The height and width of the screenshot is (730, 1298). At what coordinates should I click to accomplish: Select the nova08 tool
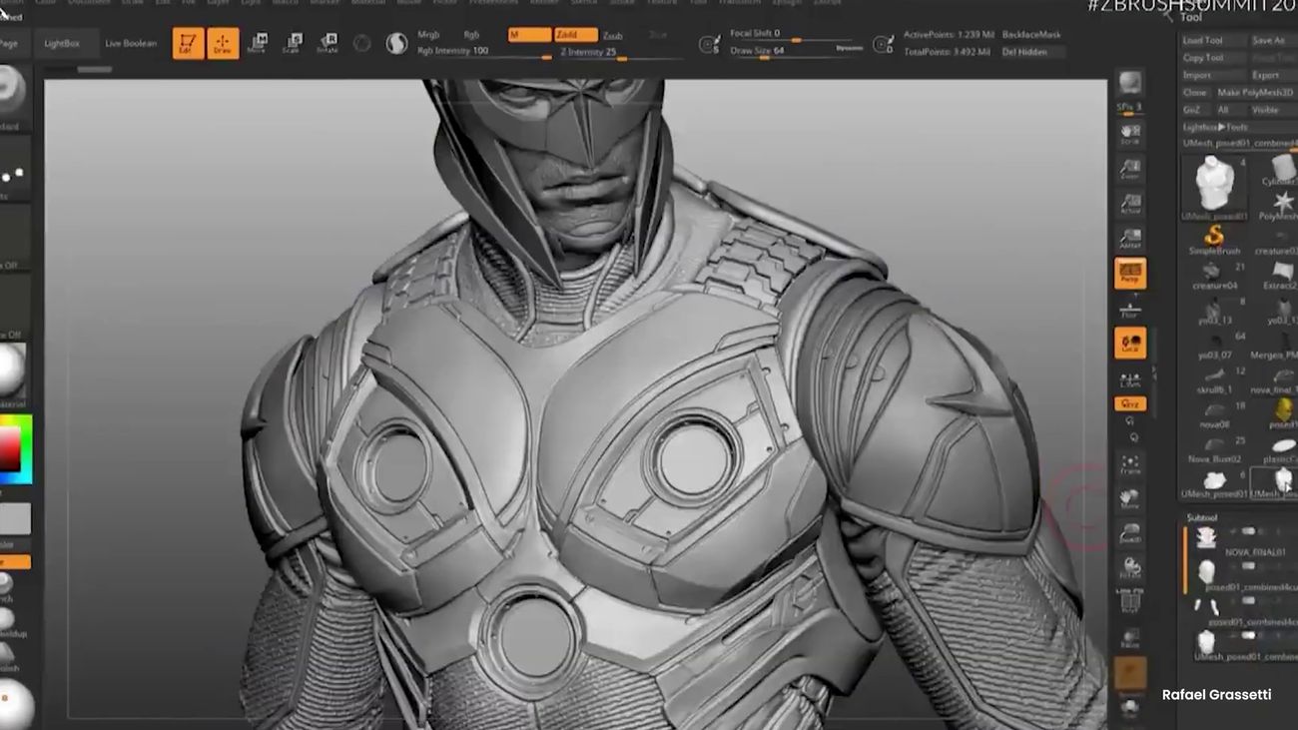click(x=1213, y=412)
